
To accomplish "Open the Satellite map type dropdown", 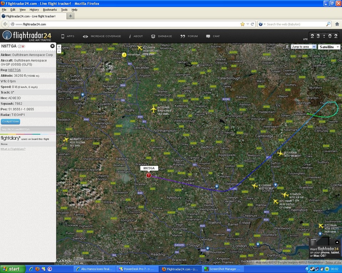I will [x=329, y=47].
